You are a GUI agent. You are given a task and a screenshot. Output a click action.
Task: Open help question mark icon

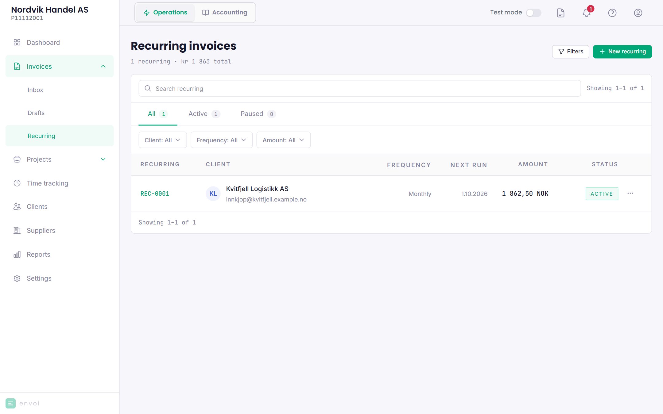[612, 13]
